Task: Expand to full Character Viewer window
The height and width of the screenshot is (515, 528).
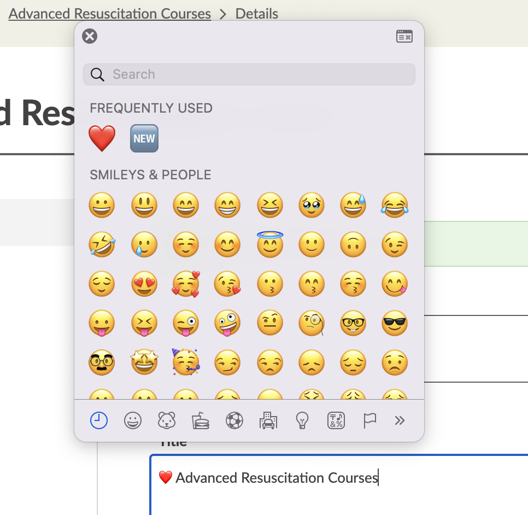Action: click(x=404, y=37)
